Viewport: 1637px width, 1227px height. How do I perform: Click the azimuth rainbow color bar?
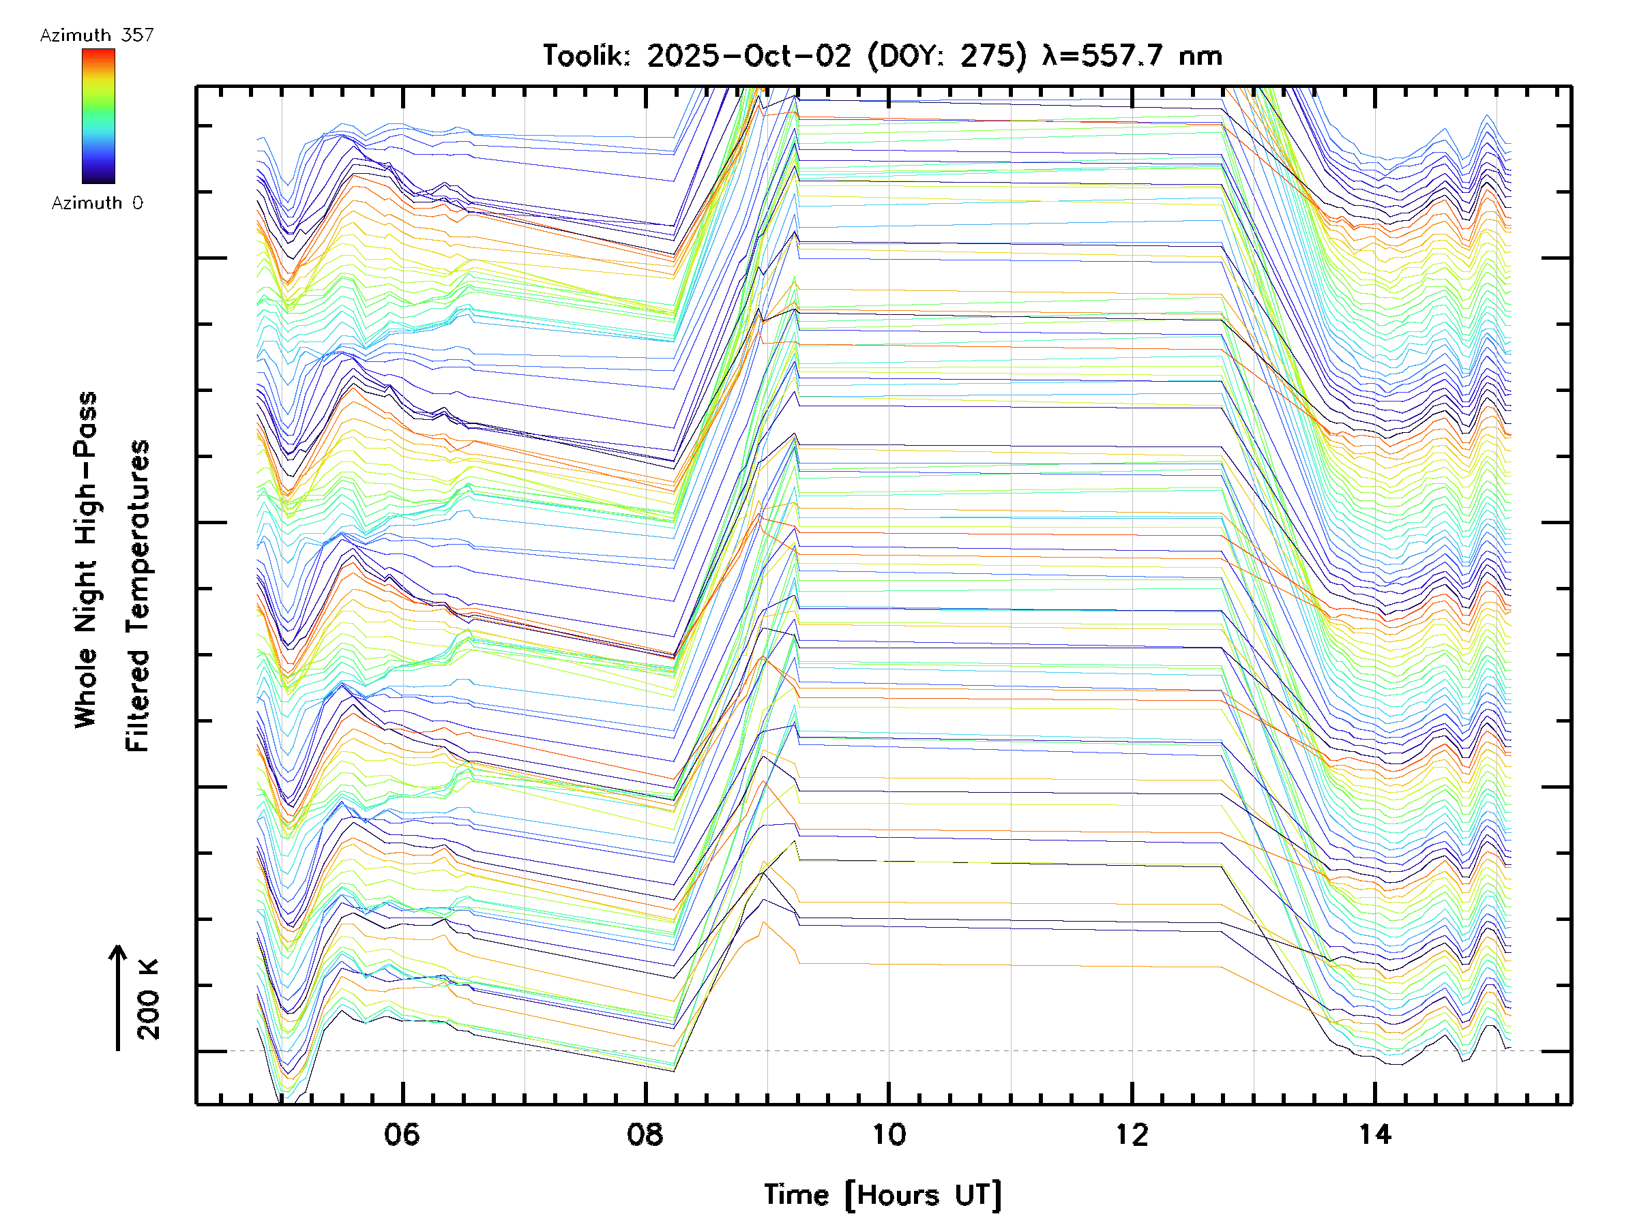(x=98, y=116)
